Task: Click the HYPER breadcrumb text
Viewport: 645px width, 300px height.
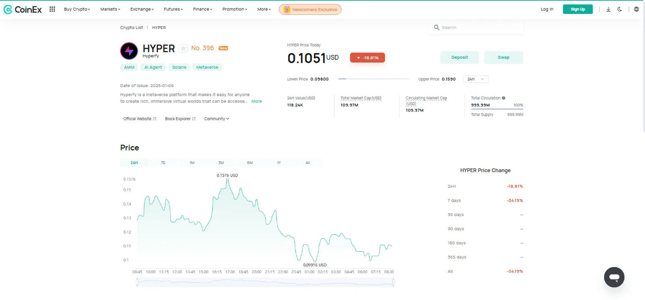Action: pyautogui.click(x=159, y=28)
